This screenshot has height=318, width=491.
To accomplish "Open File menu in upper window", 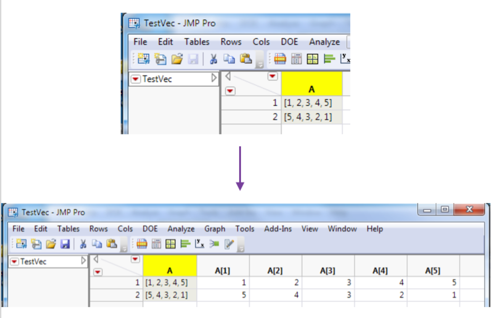I will [x=140, y=42].
